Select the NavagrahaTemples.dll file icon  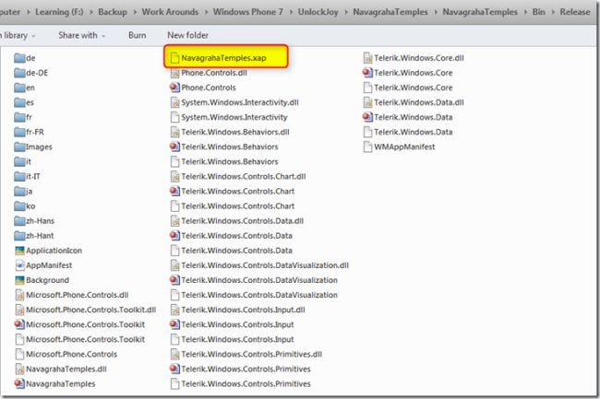click(x=19, y=370)
